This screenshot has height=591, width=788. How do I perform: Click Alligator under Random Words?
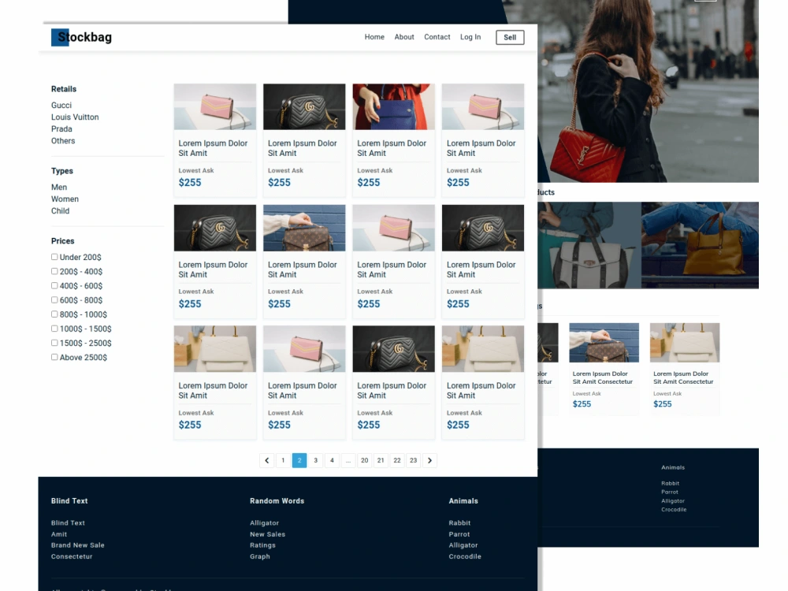(264, 522)
